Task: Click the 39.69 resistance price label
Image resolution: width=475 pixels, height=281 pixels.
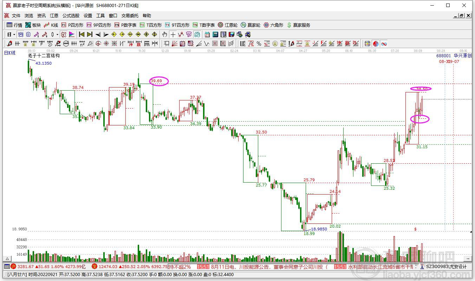Action: [x=157, y=81]
